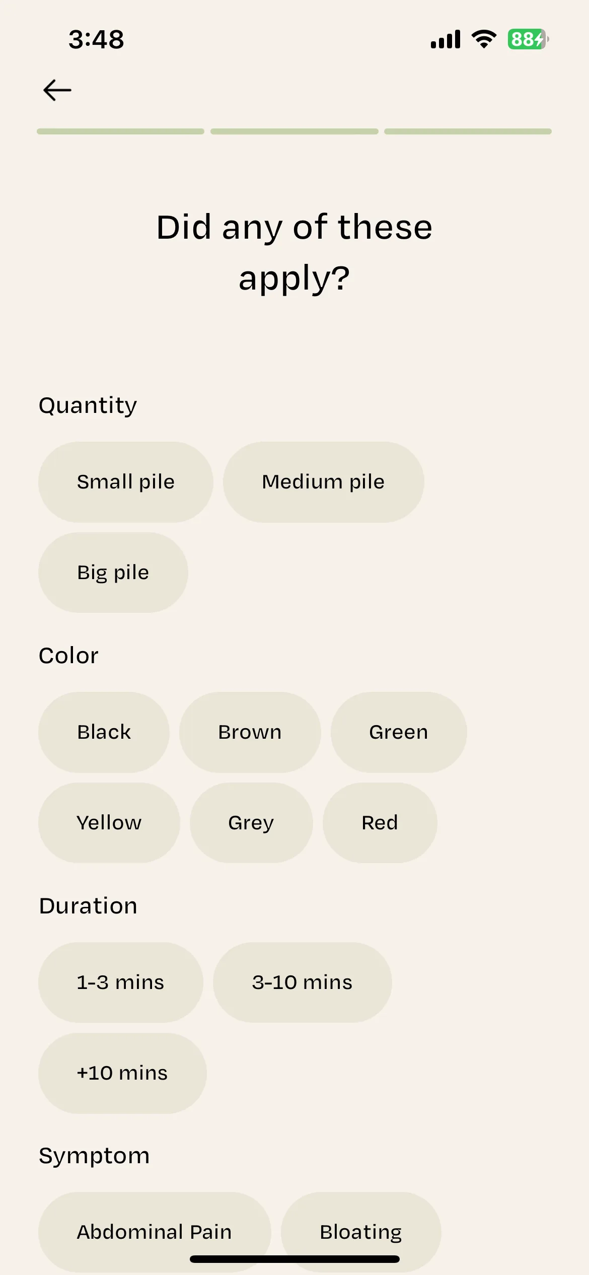Tap the first progress bar segment
Image resolution: width=589 pixels, height=1275 pixels.
120,131
